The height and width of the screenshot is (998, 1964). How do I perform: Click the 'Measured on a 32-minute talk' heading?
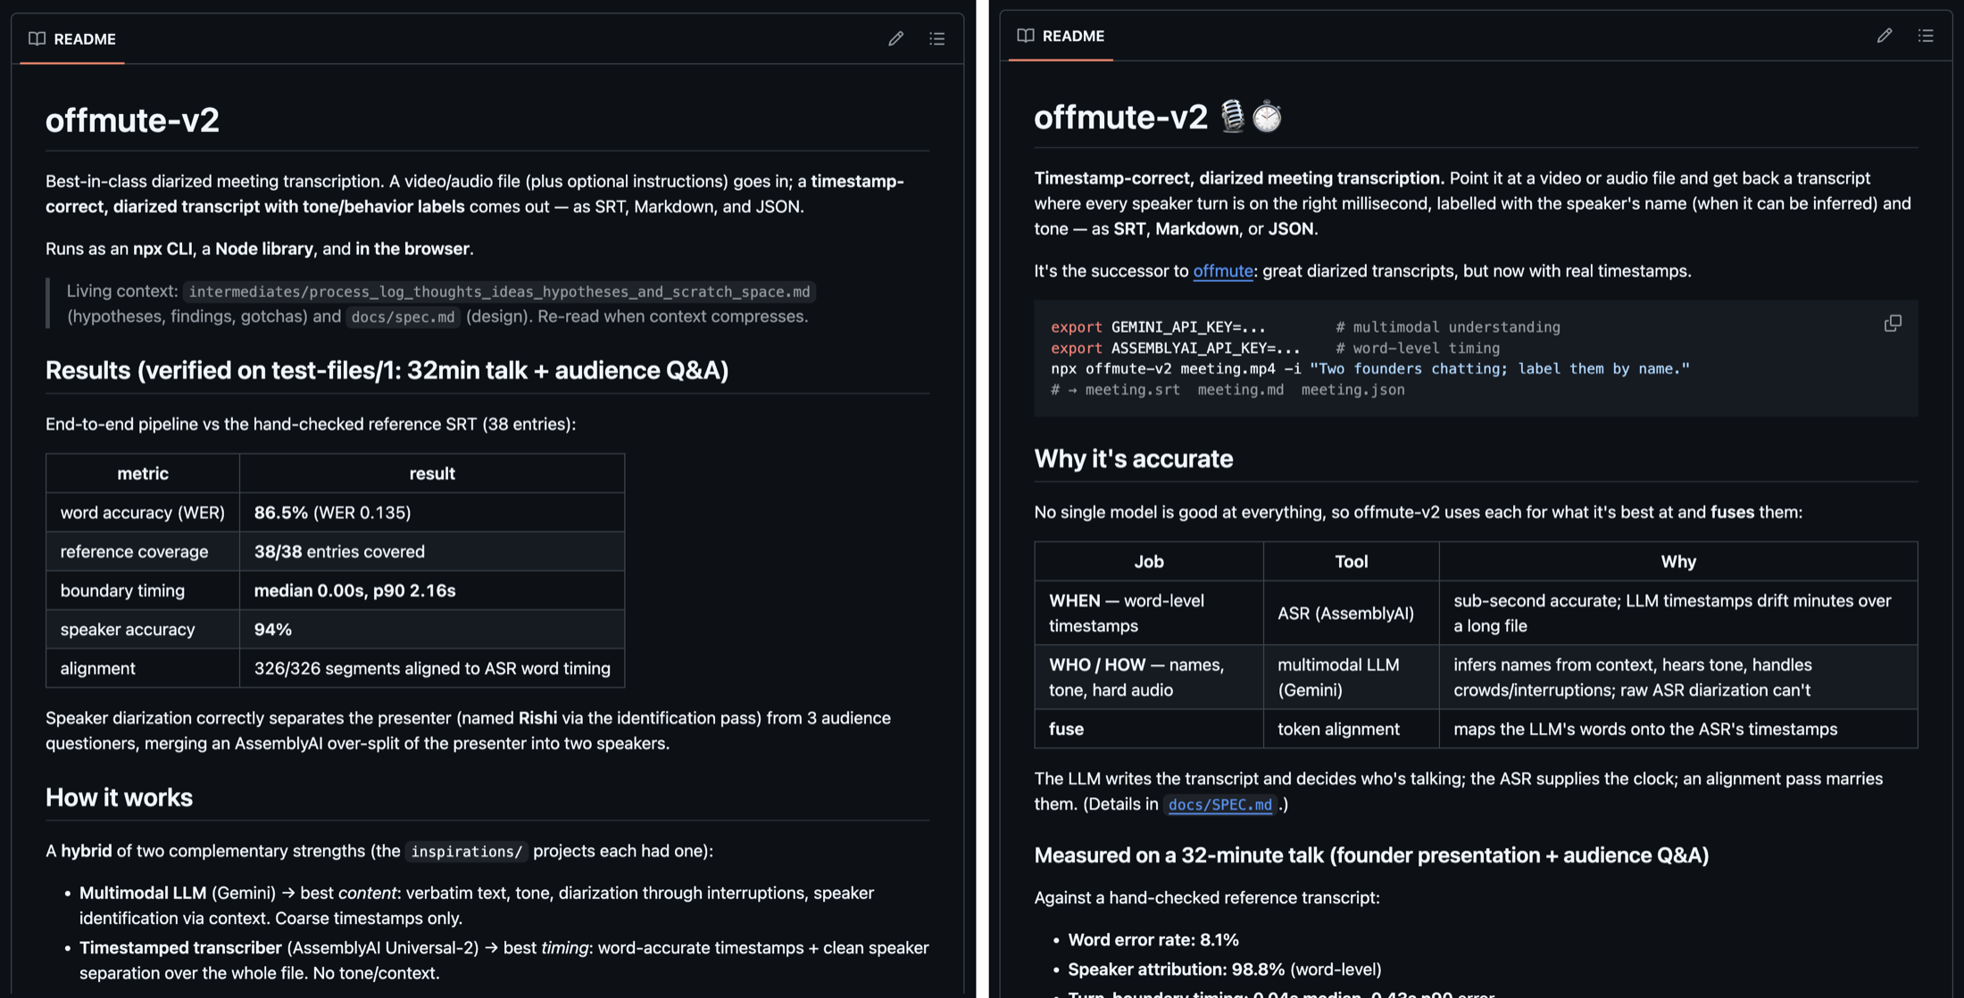1371,854
